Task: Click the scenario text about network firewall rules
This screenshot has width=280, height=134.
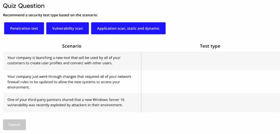Action: pos(69,82)
